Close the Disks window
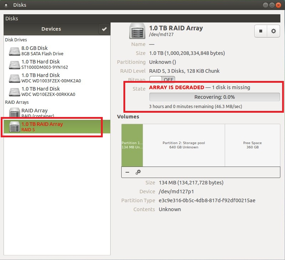Image resolution: width=285 pixels, height=260 pixels. [278, 5]
